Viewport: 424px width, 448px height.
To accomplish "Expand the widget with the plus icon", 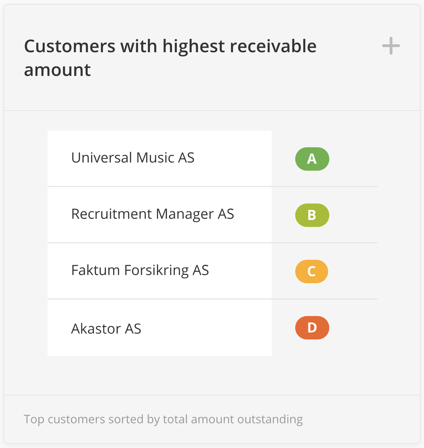I will [x=391, y=46].
